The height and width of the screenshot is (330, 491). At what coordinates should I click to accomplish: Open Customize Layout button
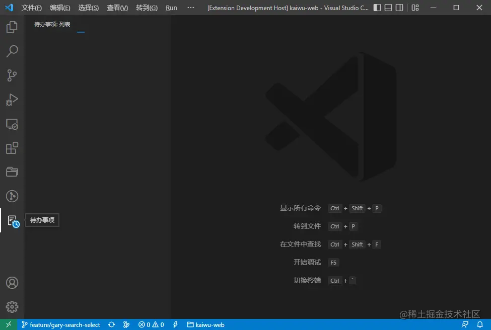(415, 8)
